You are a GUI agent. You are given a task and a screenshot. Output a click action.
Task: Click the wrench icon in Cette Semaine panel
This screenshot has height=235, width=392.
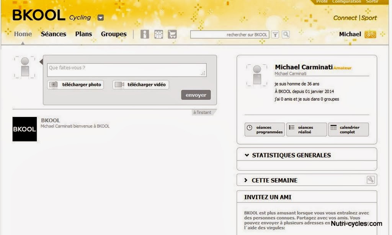pyautogui.click(x=371, y=180)
